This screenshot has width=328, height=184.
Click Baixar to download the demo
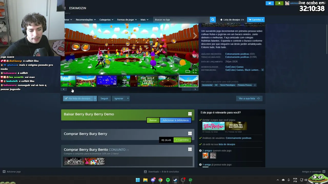153,120
